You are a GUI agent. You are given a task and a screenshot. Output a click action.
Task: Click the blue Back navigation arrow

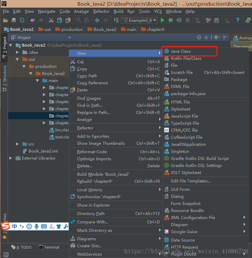[97, 20]
